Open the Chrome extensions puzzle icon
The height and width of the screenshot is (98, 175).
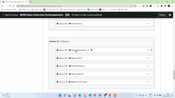tap(162, 6)
